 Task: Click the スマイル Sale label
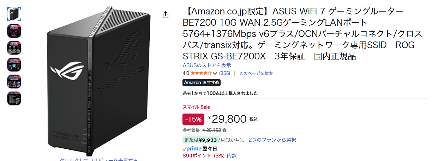tap(196, 107)
